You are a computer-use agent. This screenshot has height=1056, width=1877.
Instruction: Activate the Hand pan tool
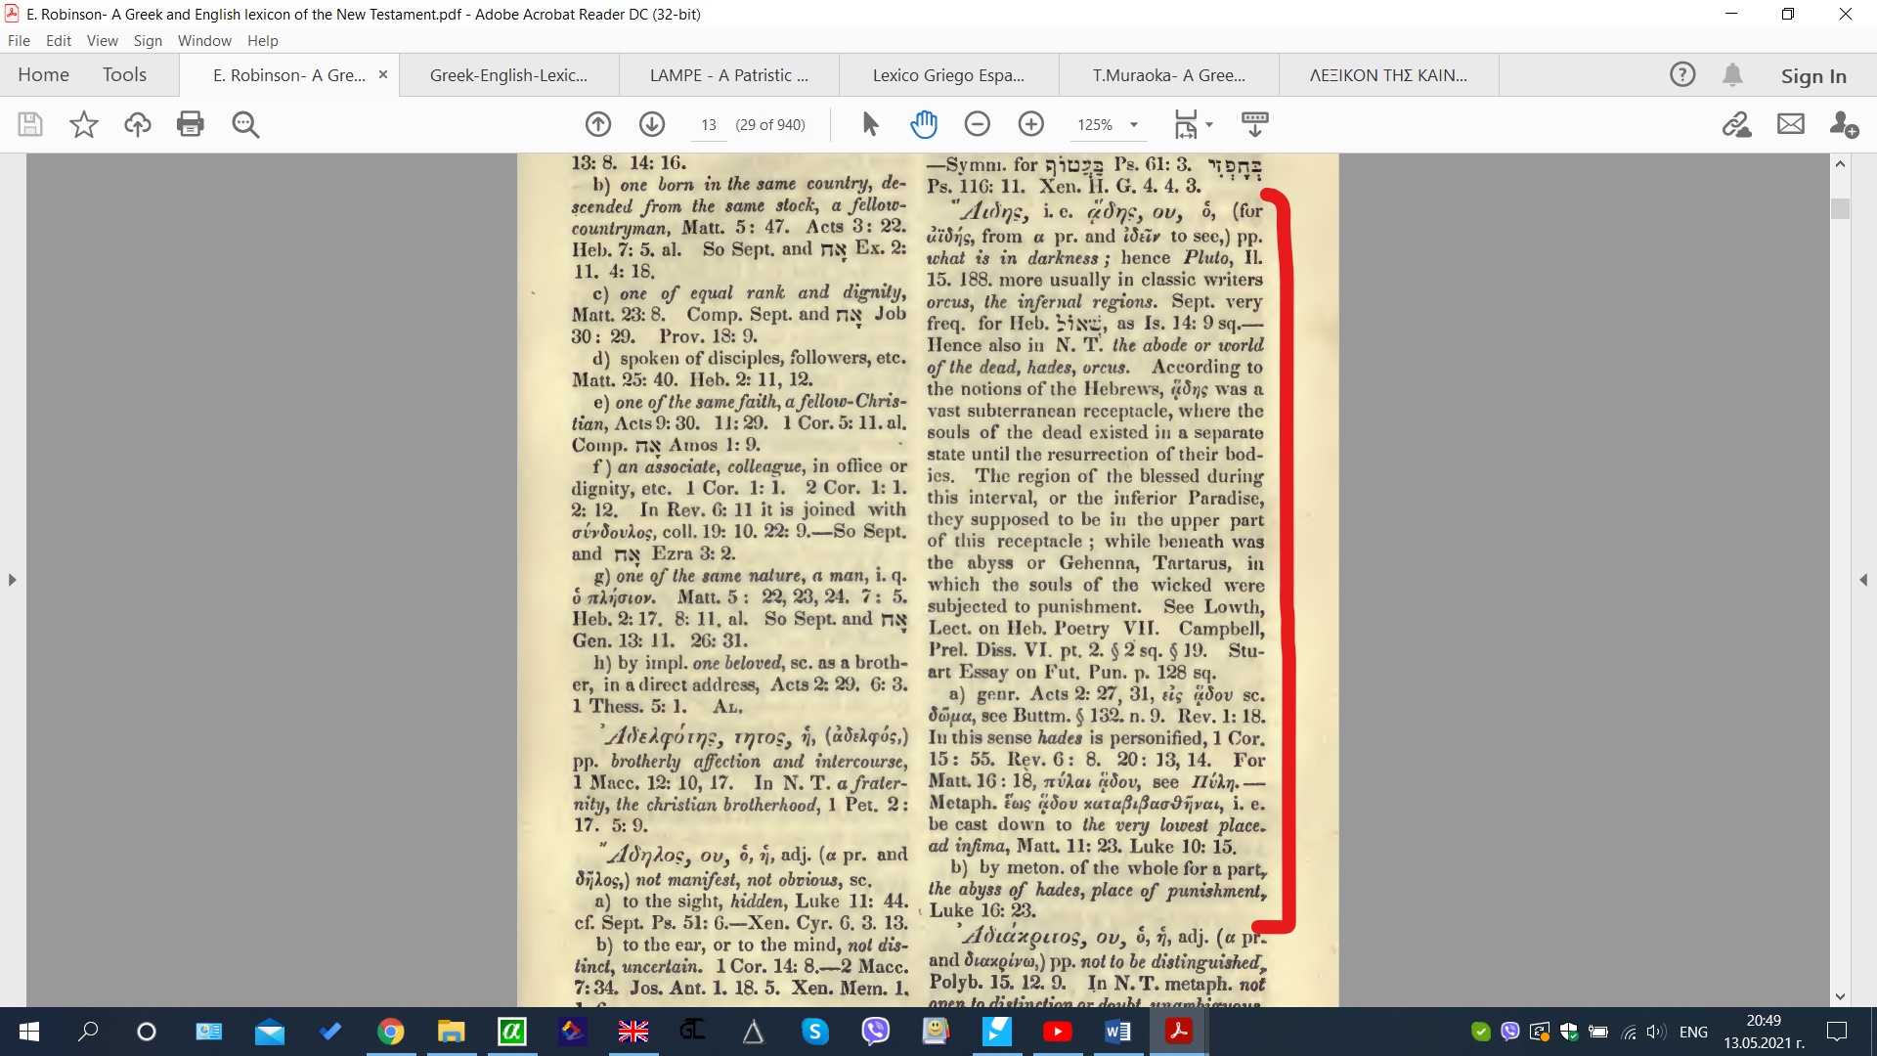[x=923, y=124]
